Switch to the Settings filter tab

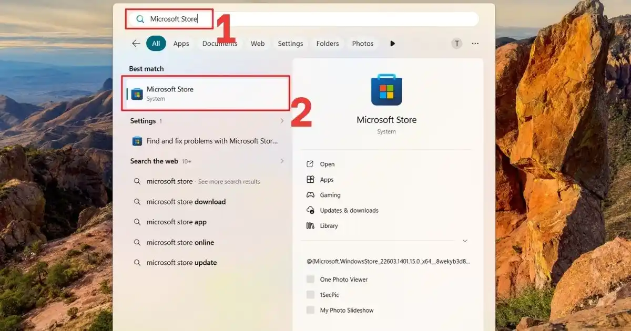[290, 44]
